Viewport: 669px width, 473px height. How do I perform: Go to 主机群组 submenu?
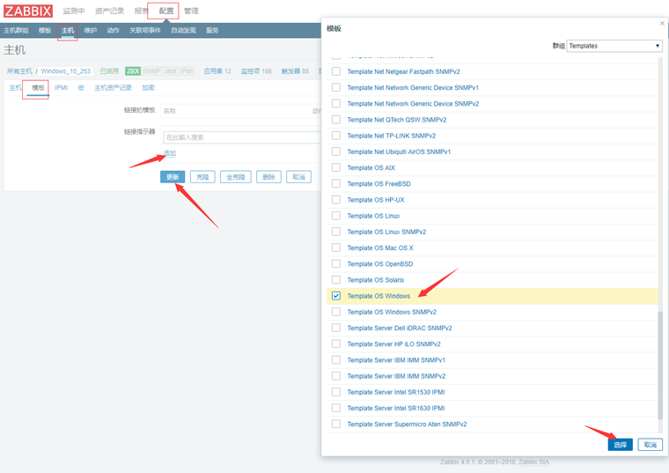coord(16,30)
